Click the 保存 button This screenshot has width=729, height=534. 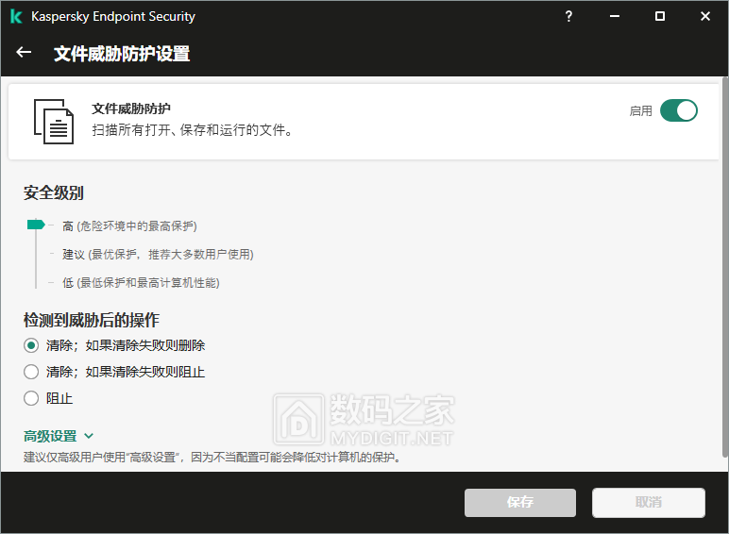coord(520,503)
